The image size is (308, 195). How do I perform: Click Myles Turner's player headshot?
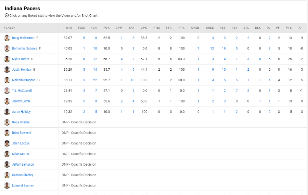(7, 59)
